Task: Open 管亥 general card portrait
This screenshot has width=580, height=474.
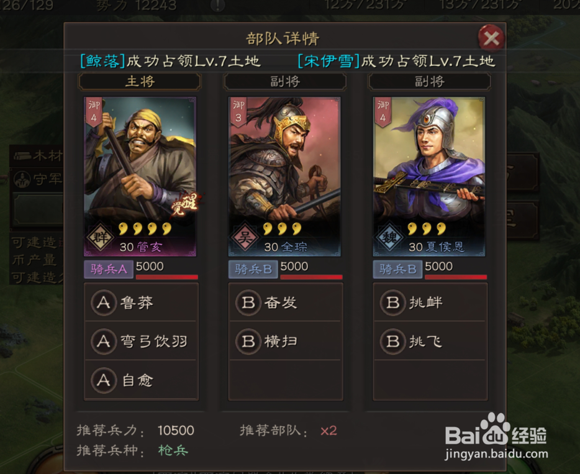Action: pos(140,176)
